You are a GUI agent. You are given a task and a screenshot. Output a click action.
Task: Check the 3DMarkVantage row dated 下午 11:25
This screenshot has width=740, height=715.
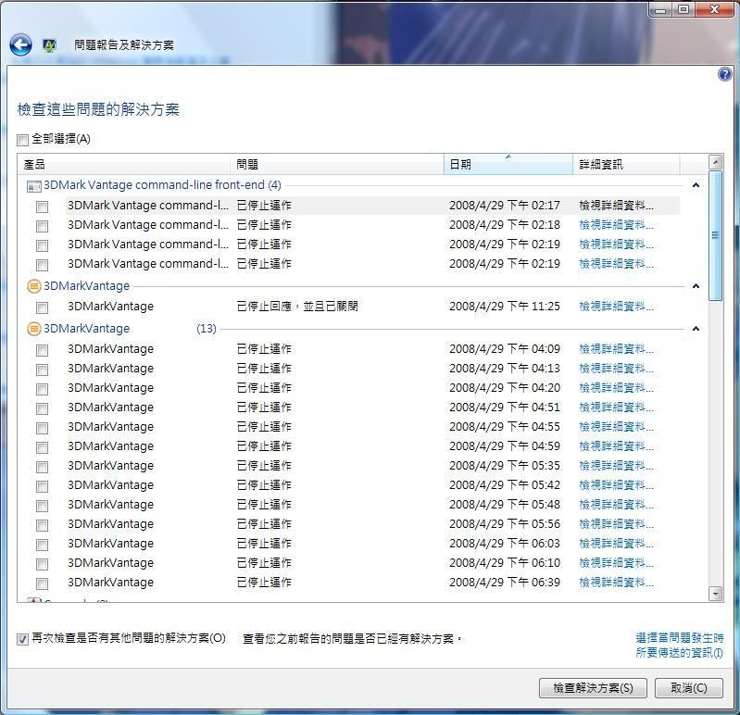pyautogui.click(x=42, y=307)
